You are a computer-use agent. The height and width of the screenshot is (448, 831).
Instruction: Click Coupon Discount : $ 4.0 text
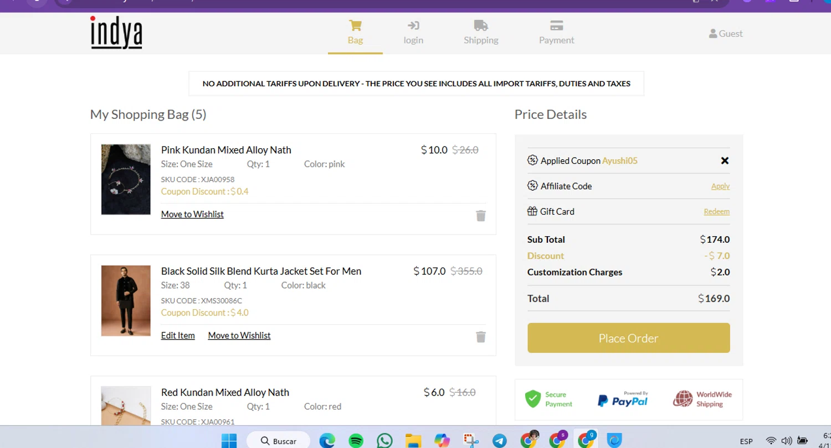pos(205,312)
